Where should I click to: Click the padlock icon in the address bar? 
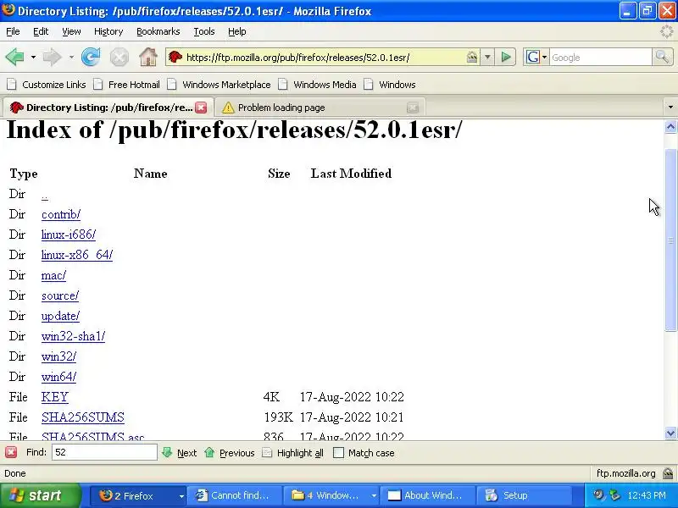(472, 57)
